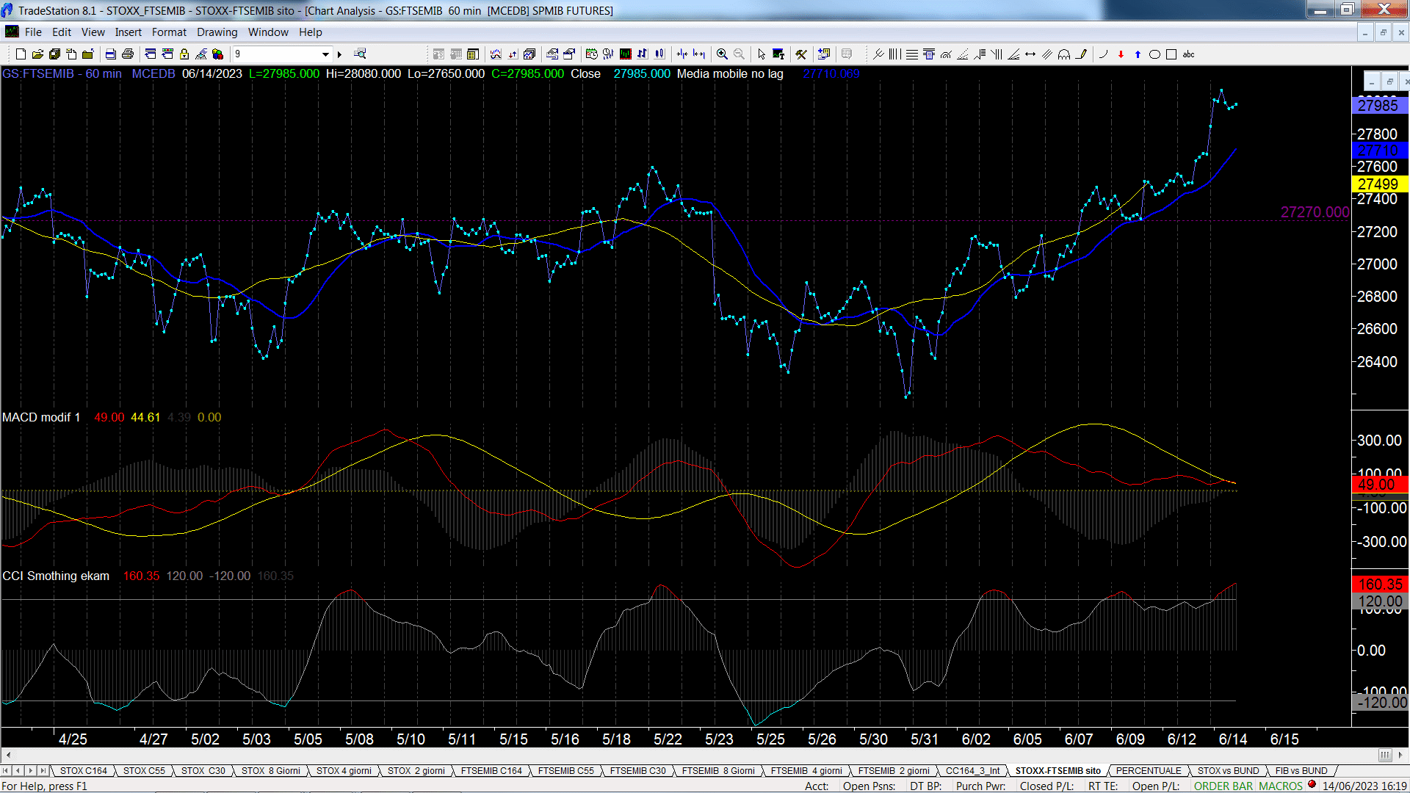Switch to STOX vs BUND tab
The width and height of the screenshot is (1410, 793).
click(x=1228, y=770)
